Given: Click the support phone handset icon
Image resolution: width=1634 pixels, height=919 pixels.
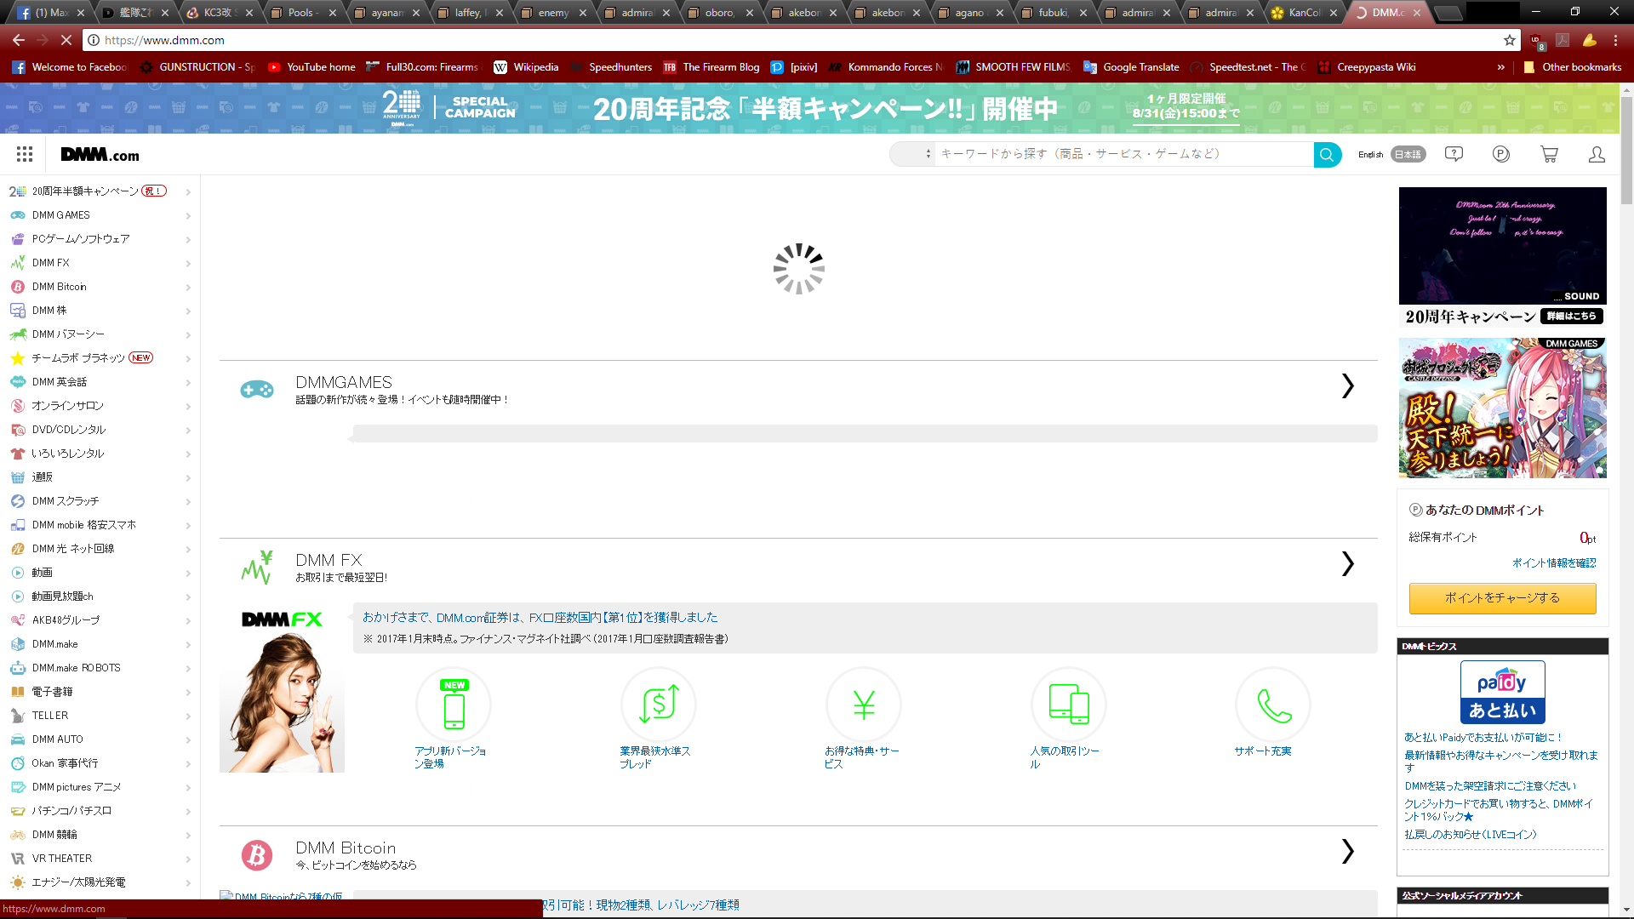Looking at the screenshot, I should [x=1273, y=705].
